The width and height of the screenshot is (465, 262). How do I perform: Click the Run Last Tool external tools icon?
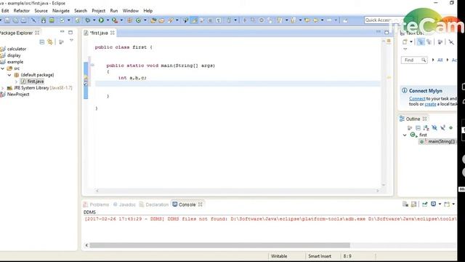115,20
